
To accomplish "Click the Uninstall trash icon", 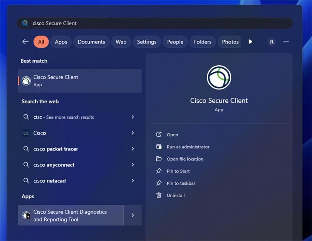I will point(159,195).
